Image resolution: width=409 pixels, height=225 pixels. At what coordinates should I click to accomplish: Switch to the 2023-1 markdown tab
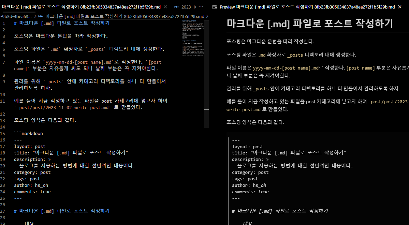click(x=185, y=7)
